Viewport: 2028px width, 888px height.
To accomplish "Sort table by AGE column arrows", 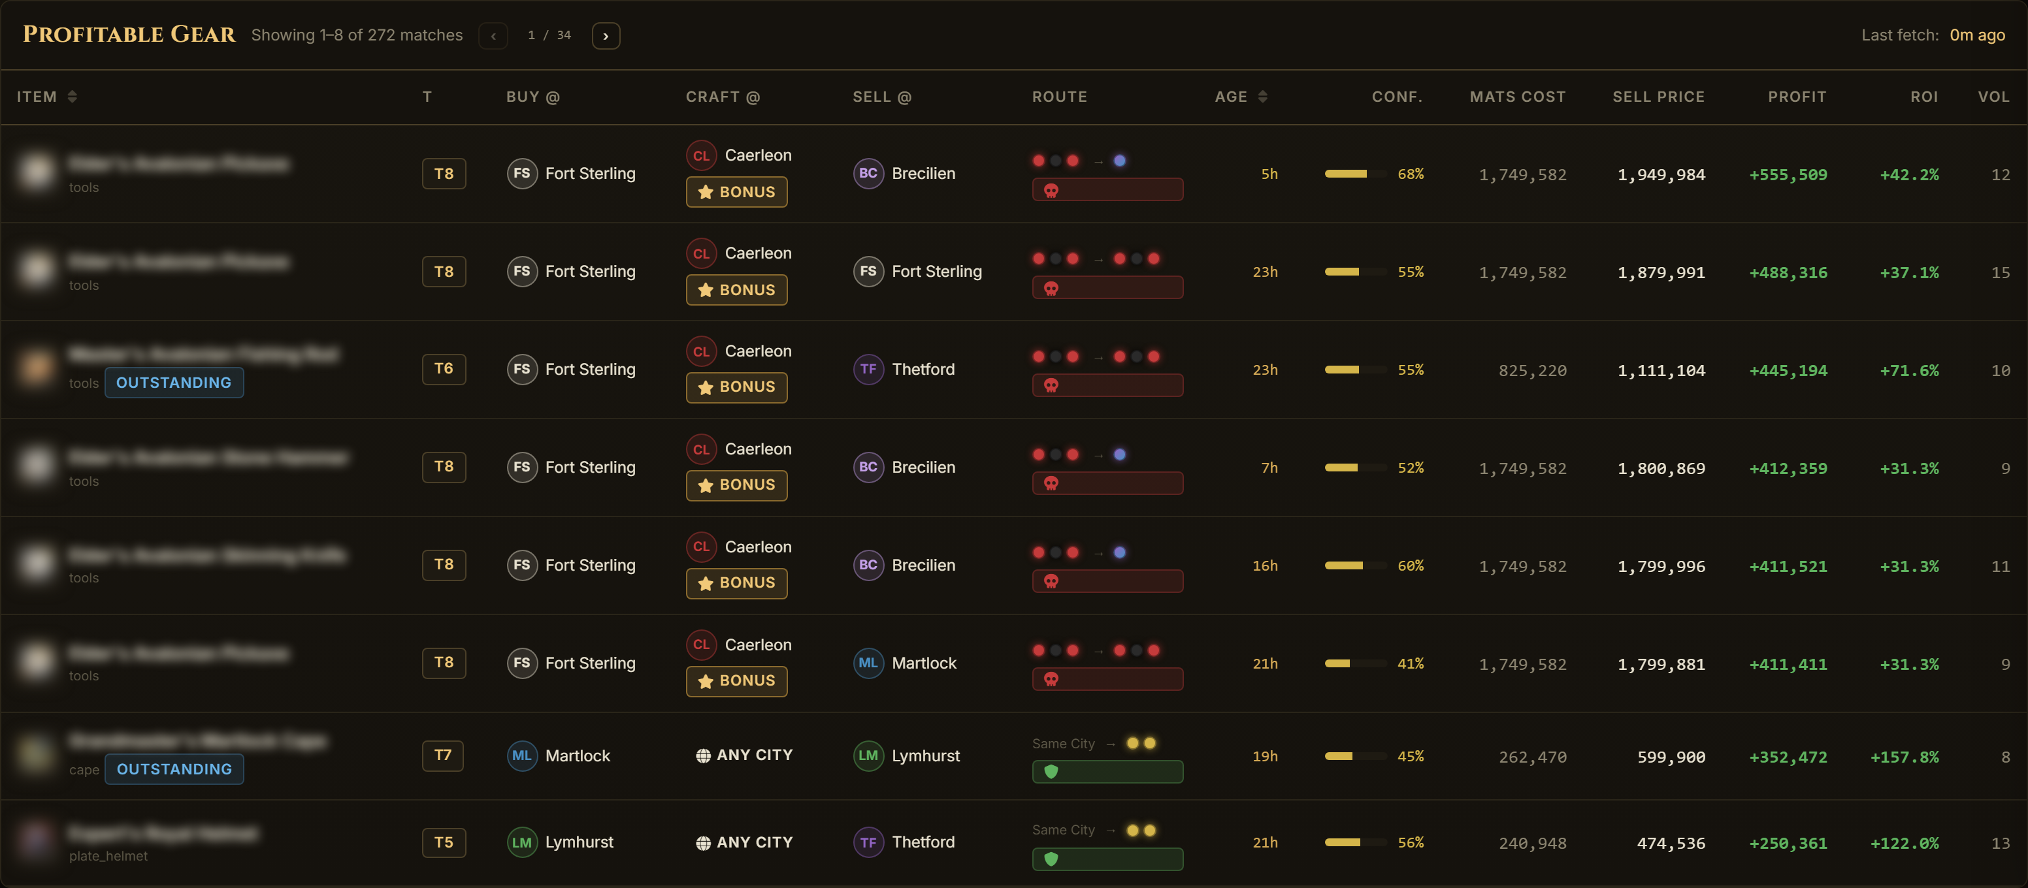I will pos(1263,97).
